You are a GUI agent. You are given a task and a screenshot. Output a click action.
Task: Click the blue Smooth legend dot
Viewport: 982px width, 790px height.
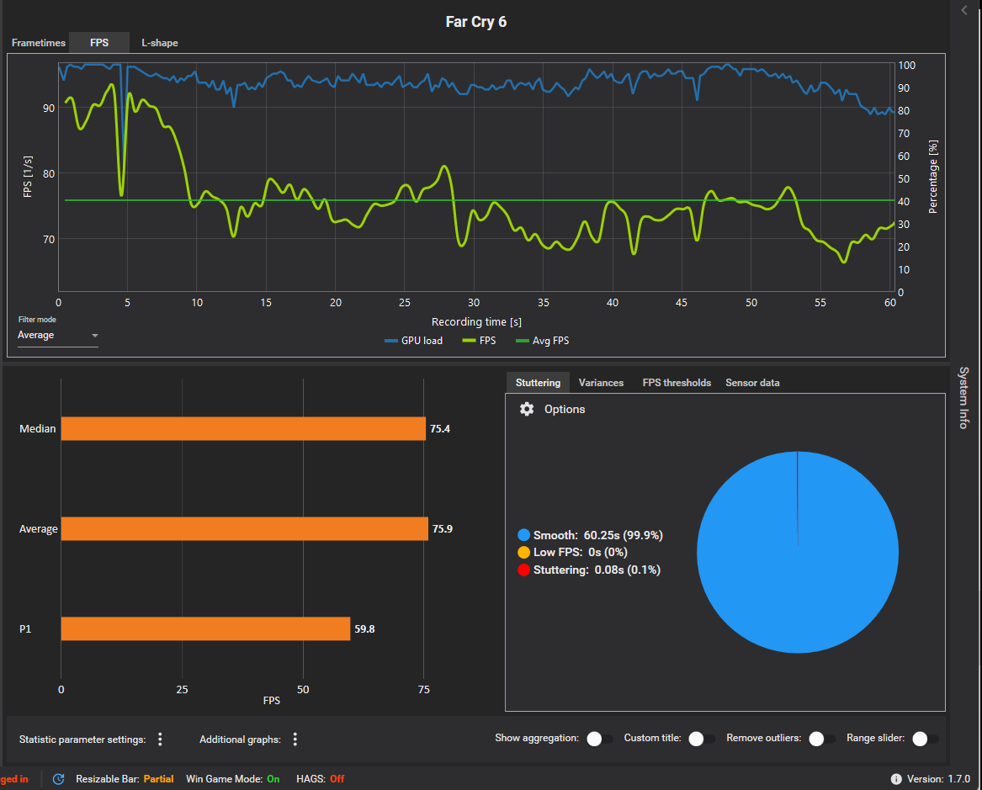[x=524, y=535]
